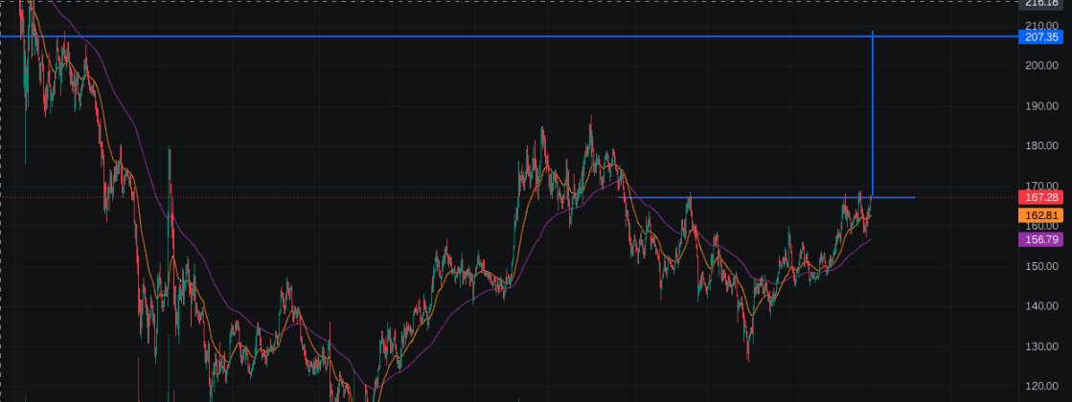Click the 140.00 price axis tick

1042,305
